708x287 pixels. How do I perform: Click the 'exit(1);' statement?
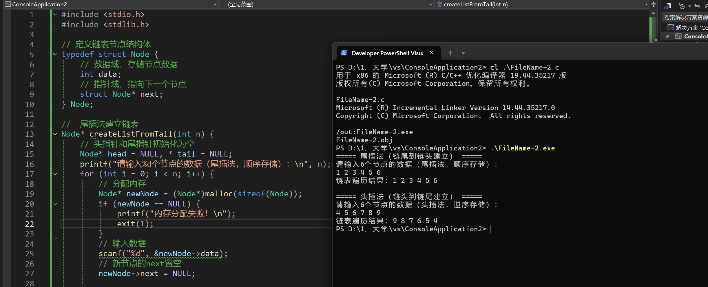(x=135, y=224)
